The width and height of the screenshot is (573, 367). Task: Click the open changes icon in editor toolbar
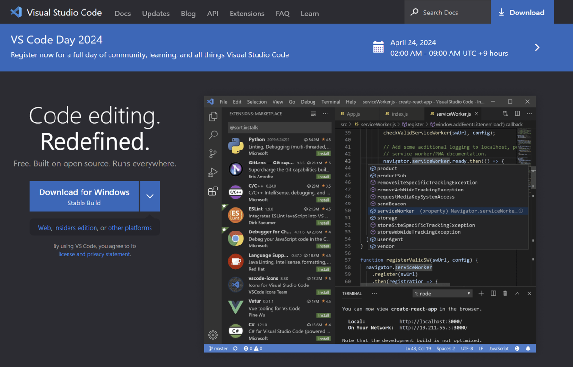[x=505, y=114]
